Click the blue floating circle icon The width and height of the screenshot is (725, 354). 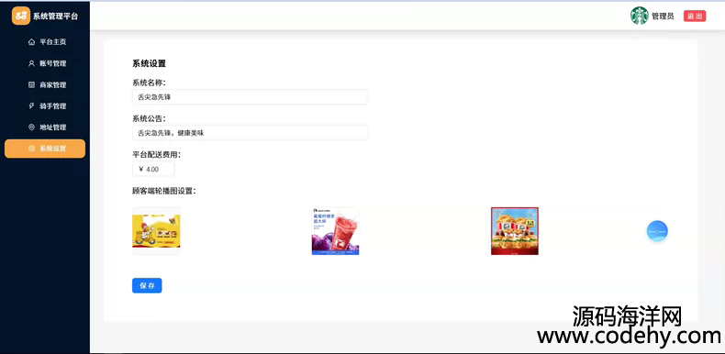657,231
